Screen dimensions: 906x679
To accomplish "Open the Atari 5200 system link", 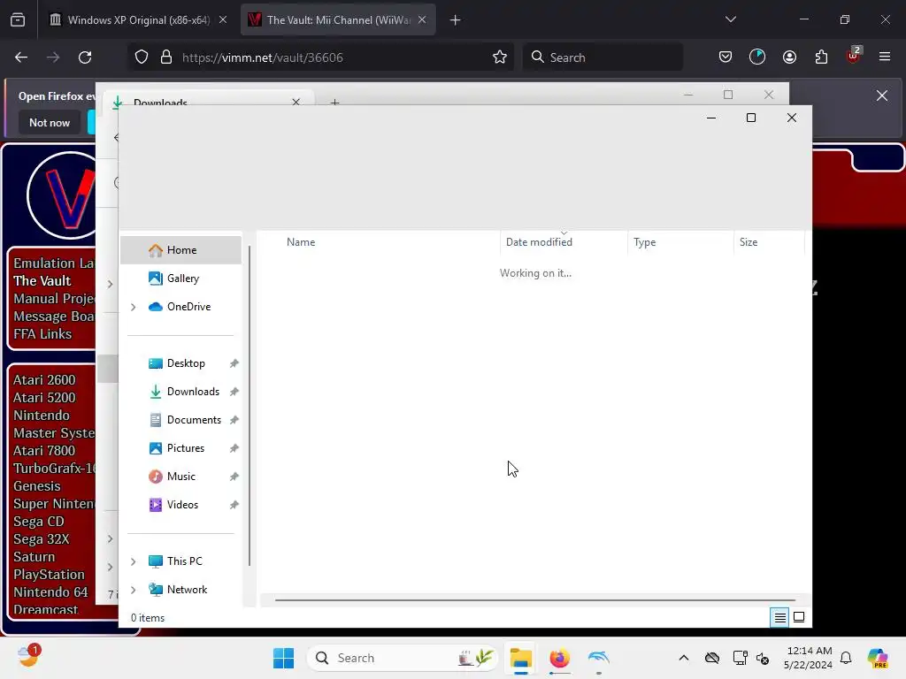I will point(44,398).
